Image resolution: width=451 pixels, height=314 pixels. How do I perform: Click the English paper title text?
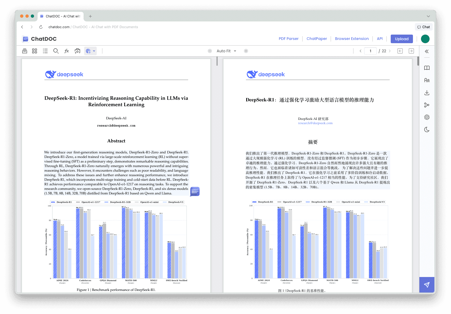pyautogui.click(x=116, y=101)
